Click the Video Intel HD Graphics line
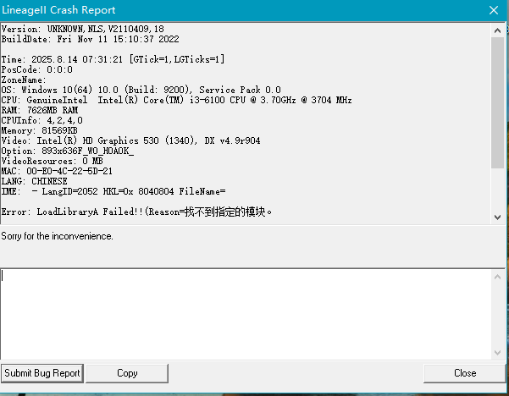The width and height of the screenshot is (509, 396). click(x=130, y=140)
